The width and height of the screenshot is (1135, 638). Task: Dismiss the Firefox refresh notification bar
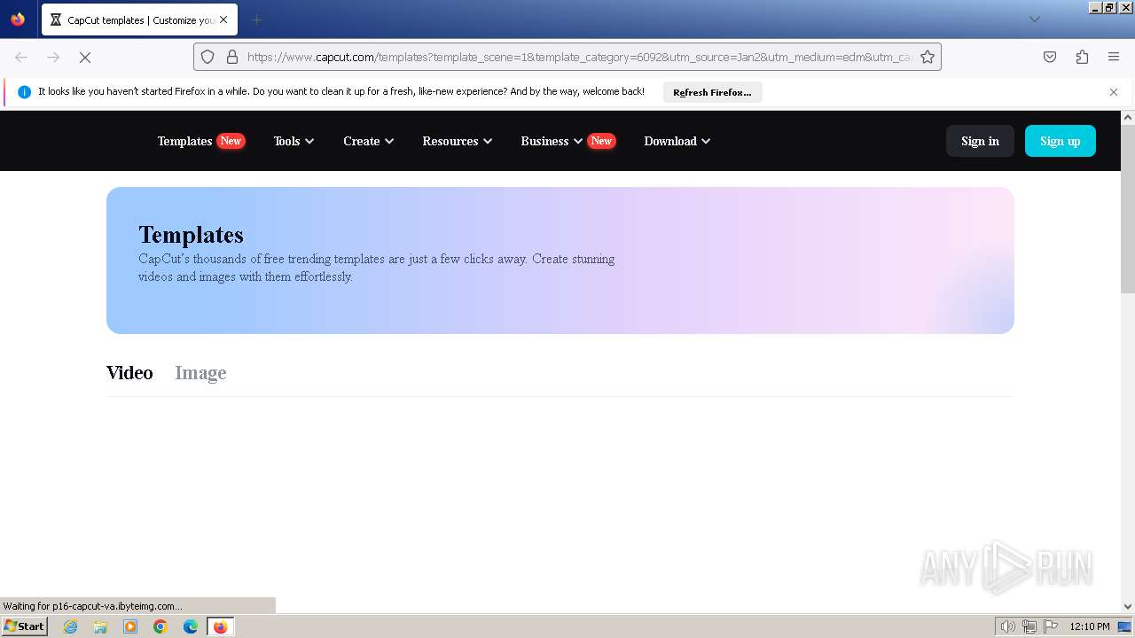point(1114,92)
